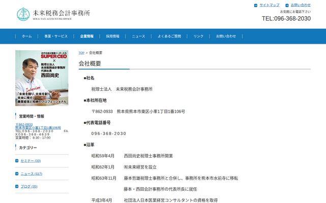Viewport: 326px width, 203px height.
Task: Open the お問い合わせ link in top header
Action: [301, 5]
